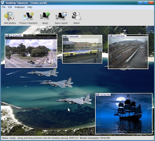The width and height of the screenshot is (155, 141).
Task: Click the move handle icon on the 1024x768 ship photo
Action: coord(97,95)
